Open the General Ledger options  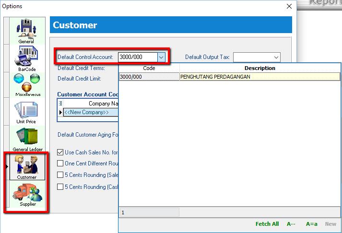tap(27, 139)
